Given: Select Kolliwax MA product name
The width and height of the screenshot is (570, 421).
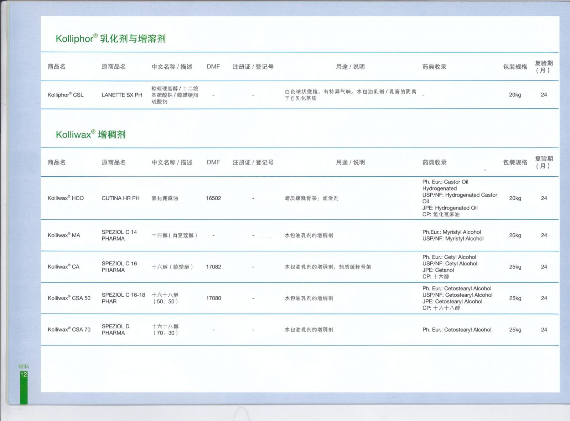Looking at the screenshot, I should (x=64, y=235).
